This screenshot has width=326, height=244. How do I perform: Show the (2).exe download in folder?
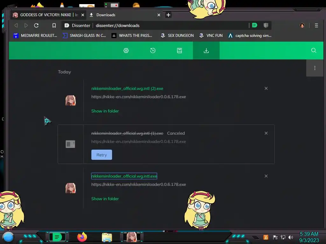click(105, 111)
